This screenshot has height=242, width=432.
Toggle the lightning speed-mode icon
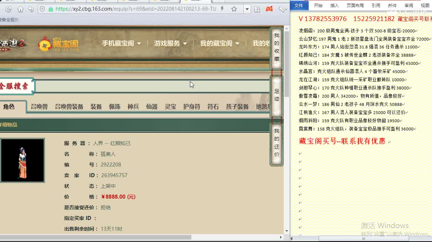pos(222,9)
